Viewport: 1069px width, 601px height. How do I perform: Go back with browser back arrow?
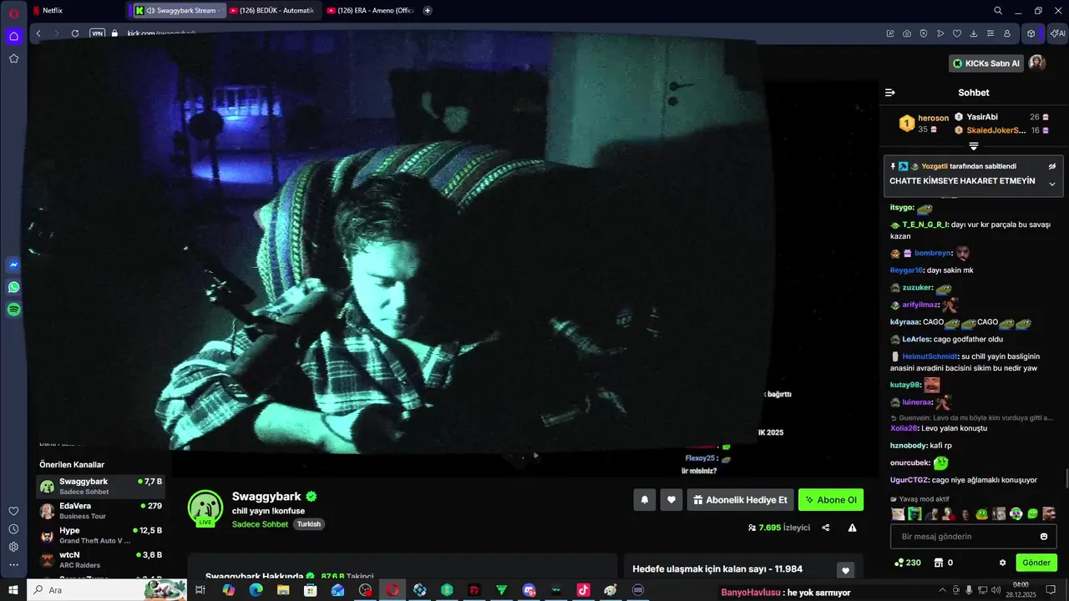pyautogui.click(x=38, y=33)
